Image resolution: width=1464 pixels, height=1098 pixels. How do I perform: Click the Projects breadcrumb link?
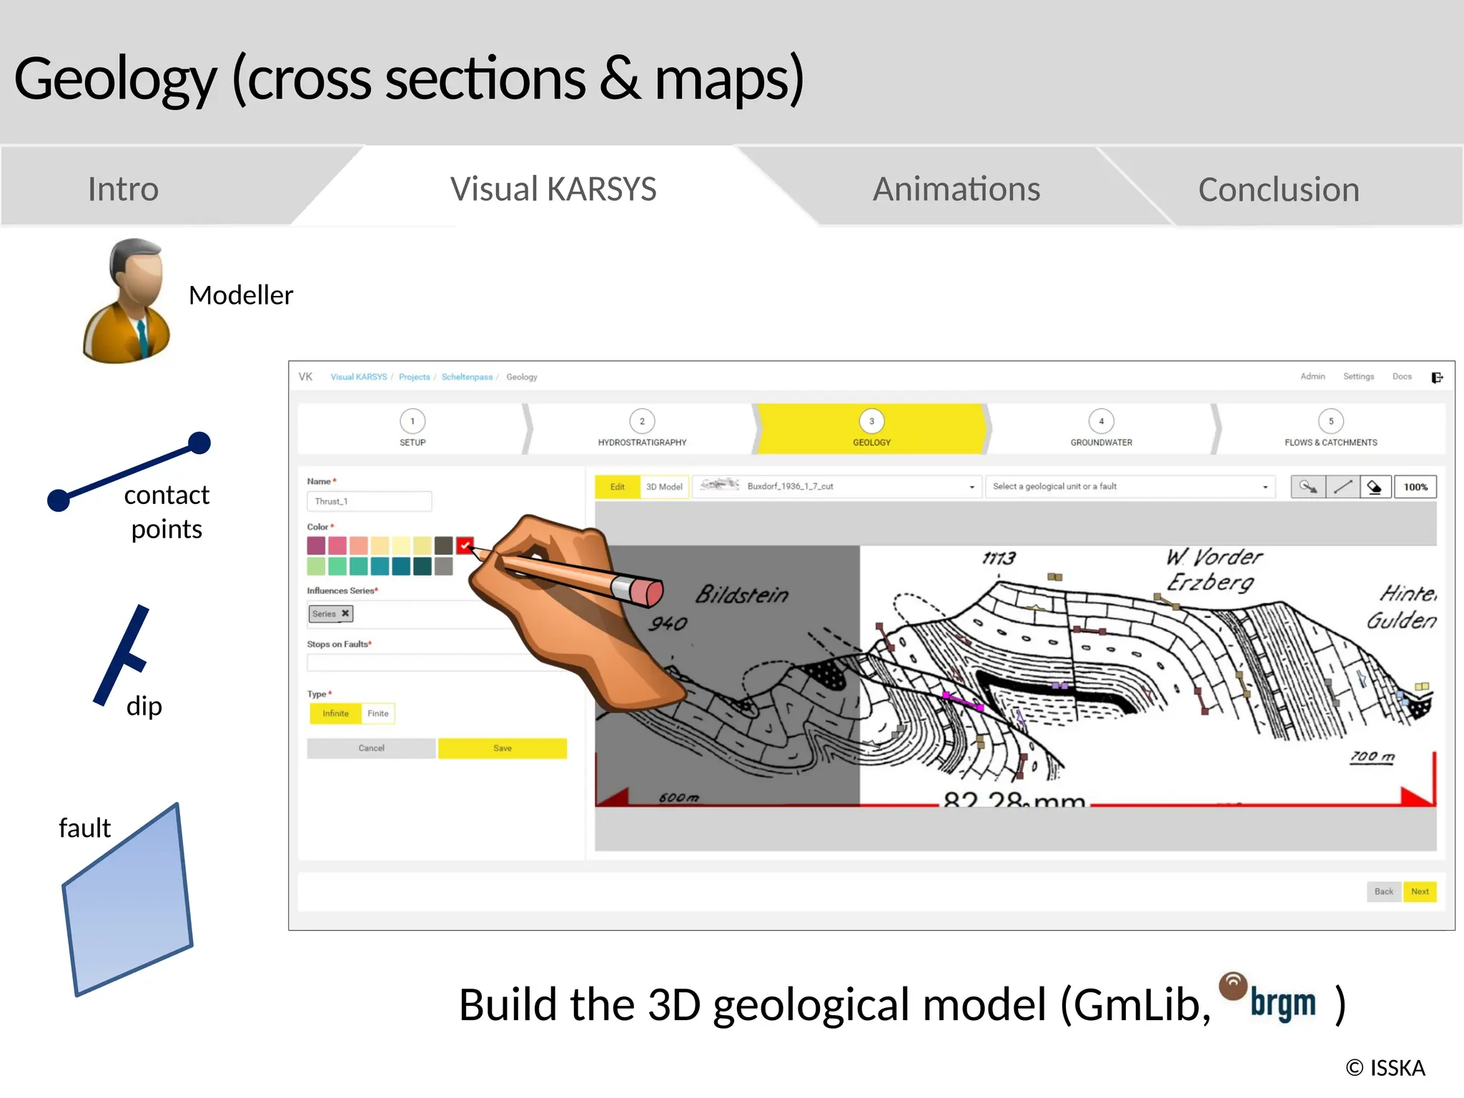click(x=414, y=377)
